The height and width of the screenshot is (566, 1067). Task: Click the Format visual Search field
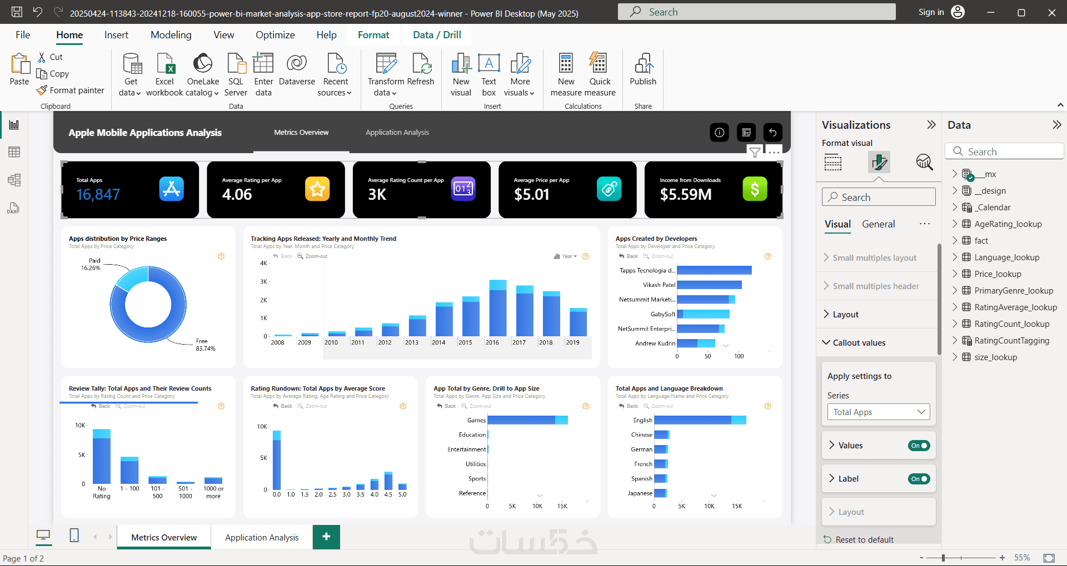point(879,197)
